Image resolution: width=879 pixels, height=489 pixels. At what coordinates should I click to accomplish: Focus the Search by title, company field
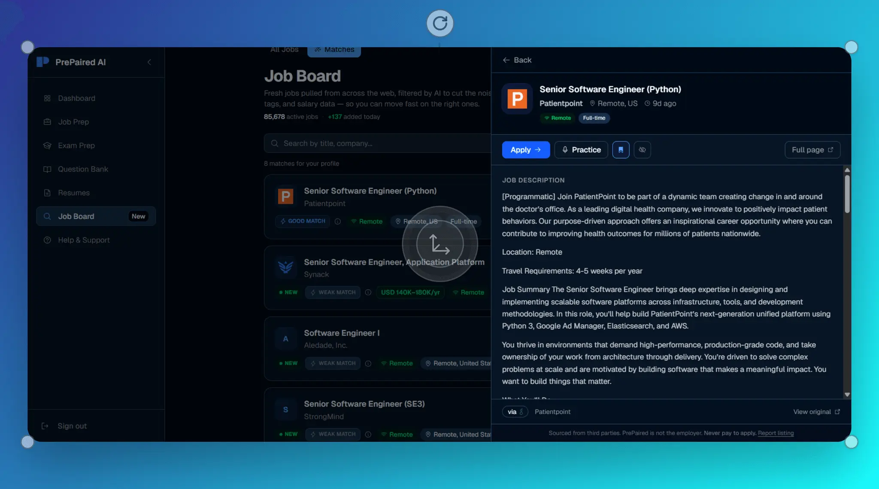378,143
